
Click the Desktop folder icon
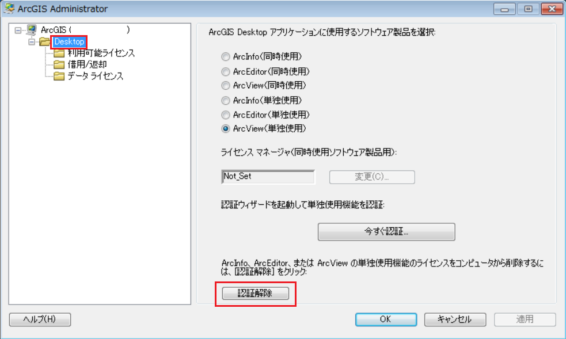click(x=45, y=41)
